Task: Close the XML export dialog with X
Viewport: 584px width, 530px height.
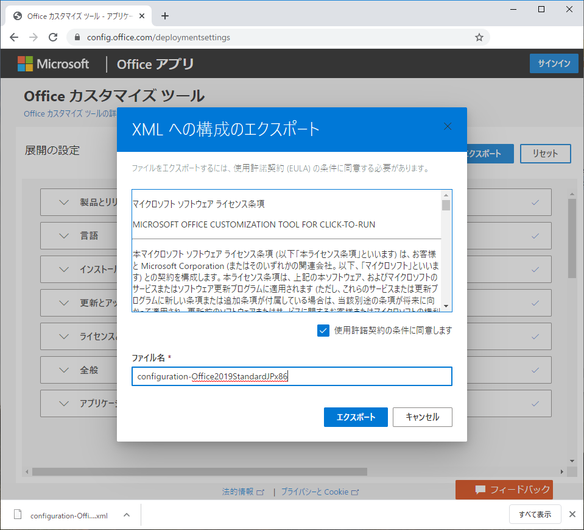Action: click(448, 126)
